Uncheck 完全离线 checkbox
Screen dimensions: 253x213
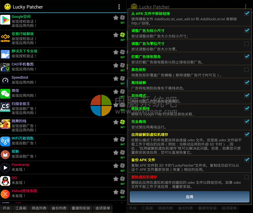point(246,122)
